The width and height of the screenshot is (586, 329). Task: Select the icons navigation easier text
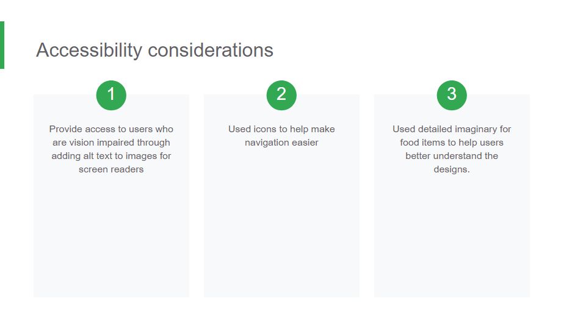click(281, 136)
